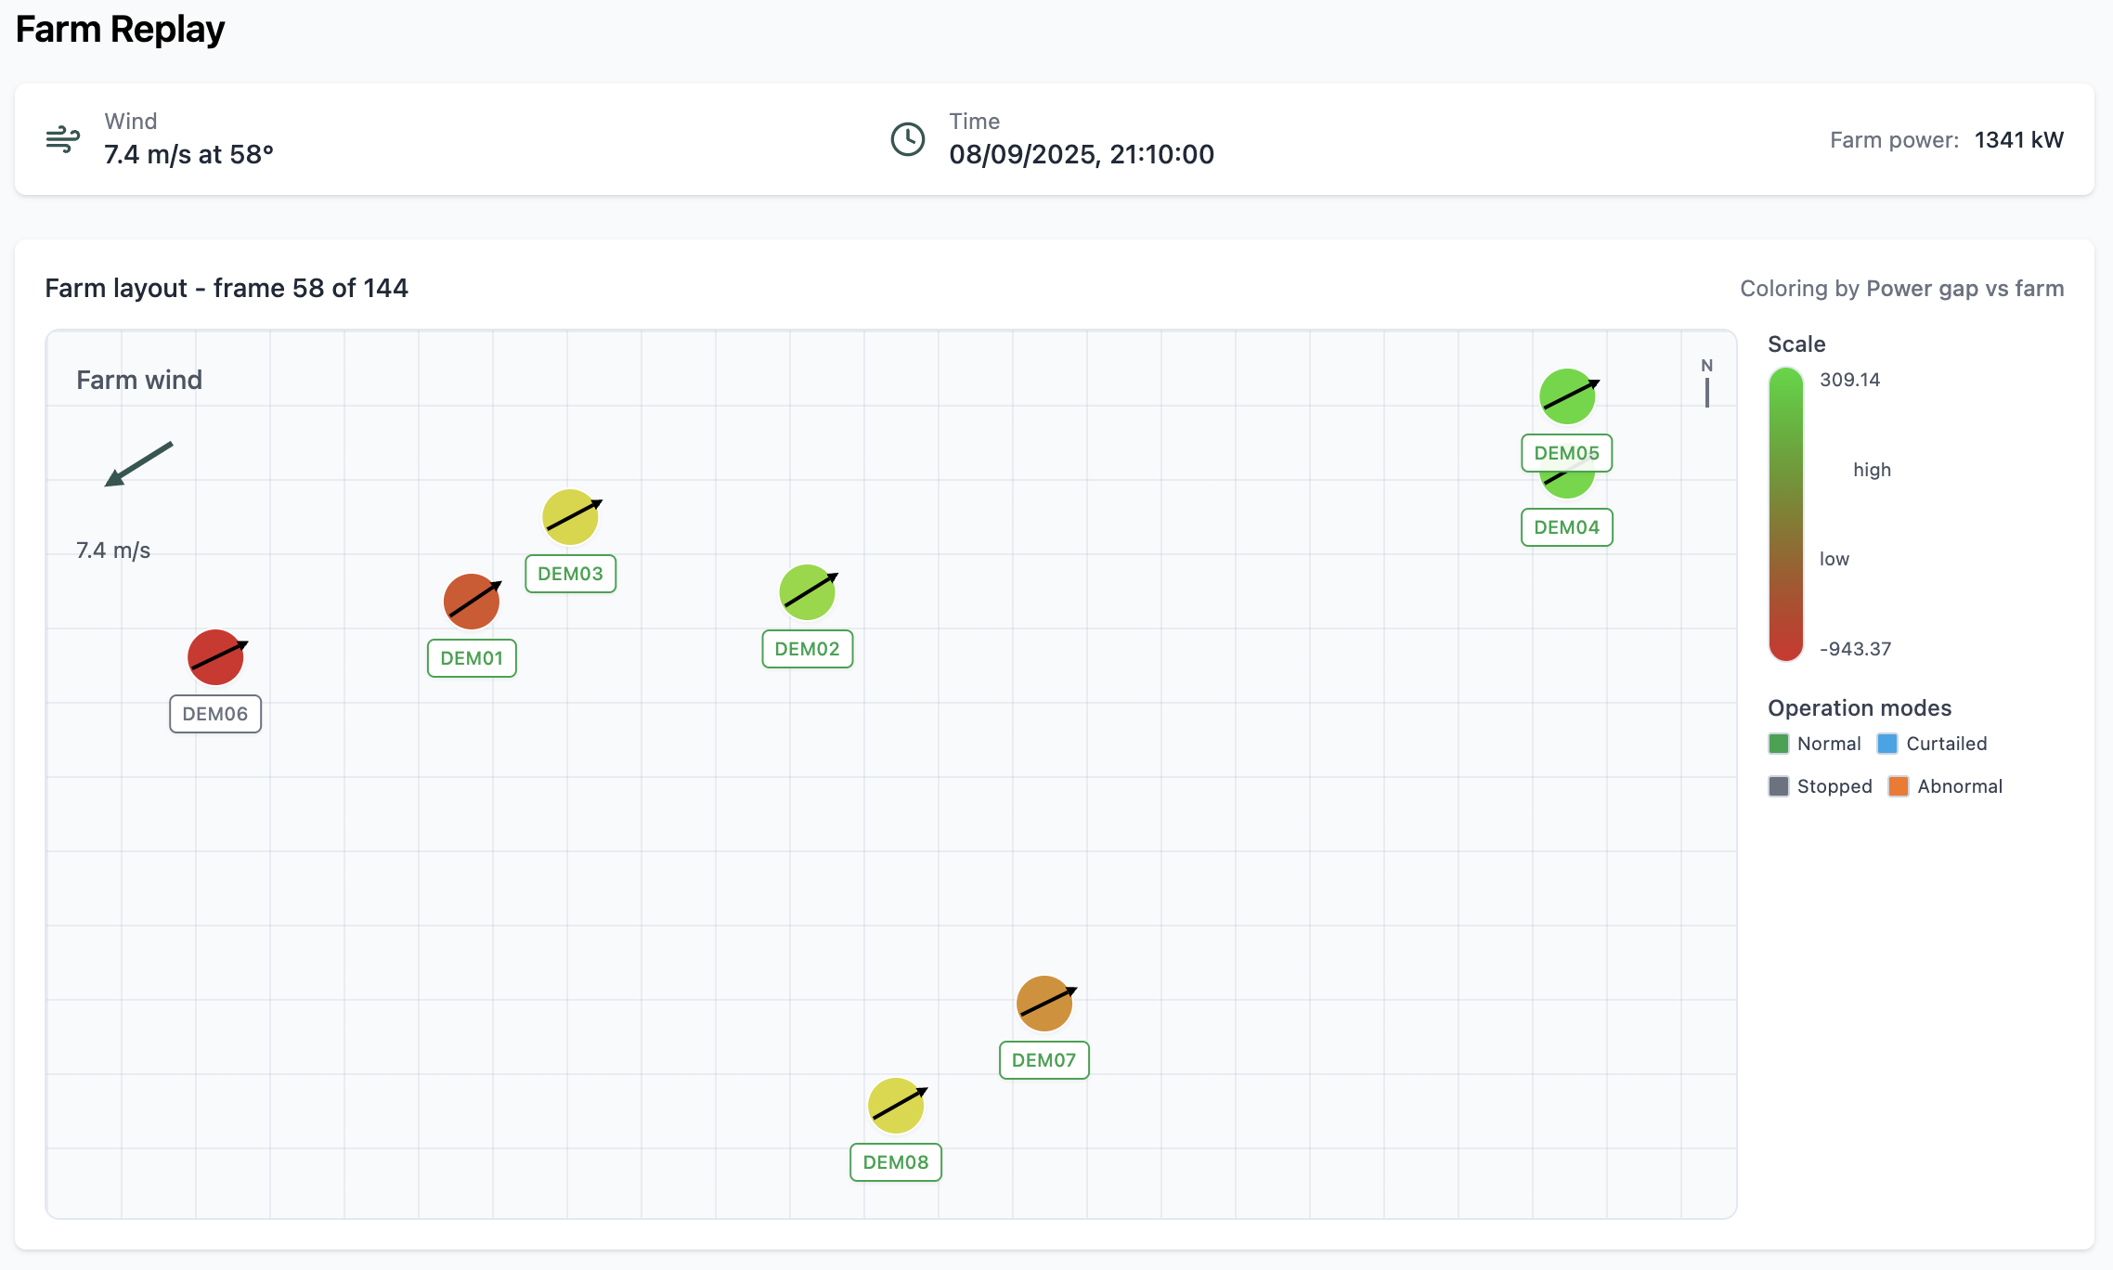Image resolution: width=2113 pixels, height=1270 pixels.
Task: Click the DEM05 turbine circle
Action: [x=1567, y=396]
